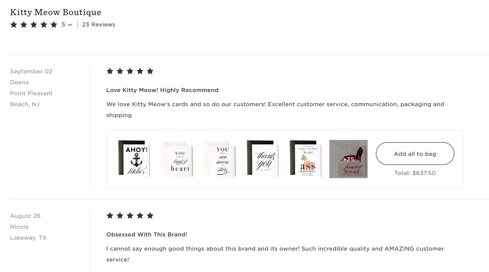The width and height of the screenshot is (489, 272).
Task: Click the third star under the boutique name
Action: tap(34, 24)
